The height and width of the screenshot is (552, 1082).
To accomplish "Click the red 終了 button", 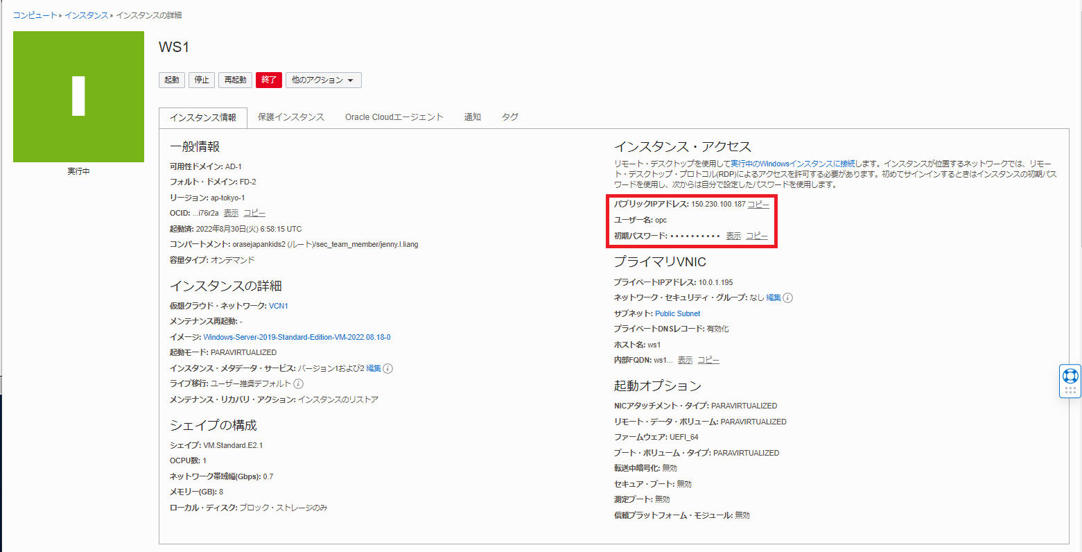I will pos(268,80).
